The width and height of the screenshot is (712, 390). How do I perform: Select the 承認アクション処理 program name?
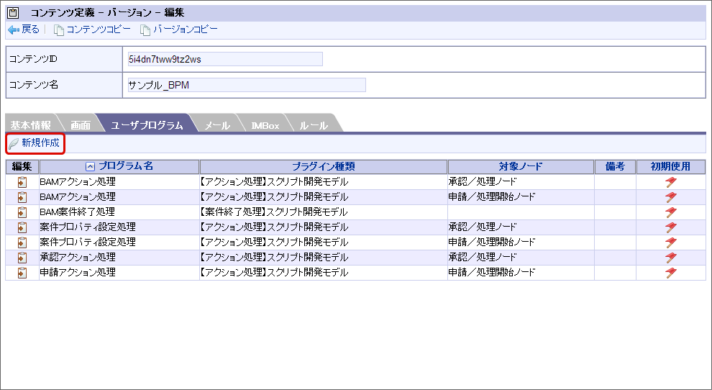78,257
